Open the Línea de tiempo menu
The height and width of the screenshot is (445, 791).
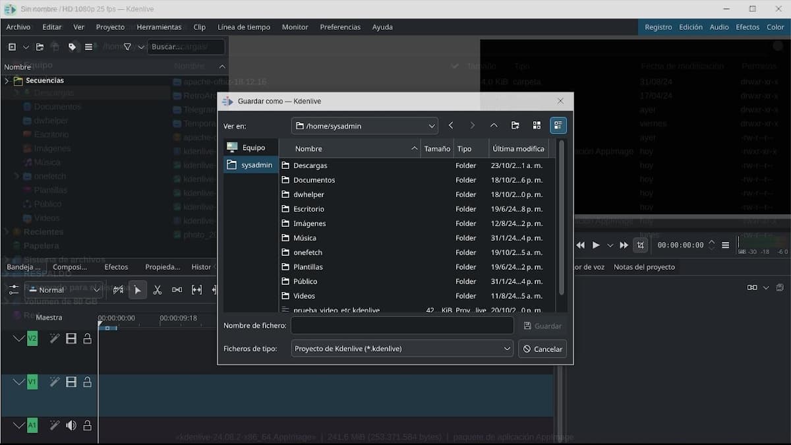(244, 27)
